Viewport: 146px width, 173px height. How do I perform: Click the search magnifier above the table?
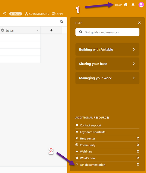click(x=62, y=22)
